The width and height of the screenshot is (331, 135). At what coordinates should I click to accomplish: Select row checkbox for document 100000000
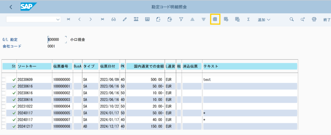pyautogui.click(x=4, y=80)
